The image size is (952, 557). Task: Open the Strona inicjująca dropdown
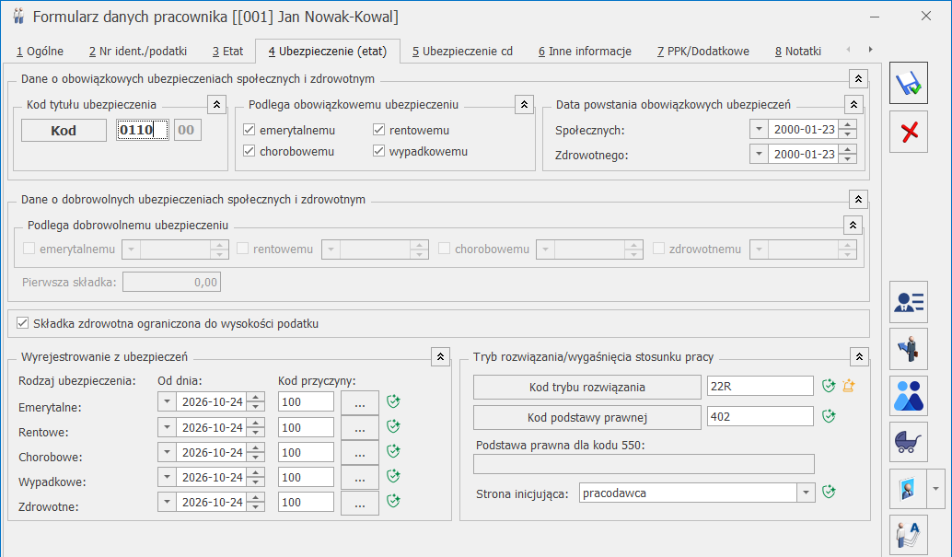point(806,493)
